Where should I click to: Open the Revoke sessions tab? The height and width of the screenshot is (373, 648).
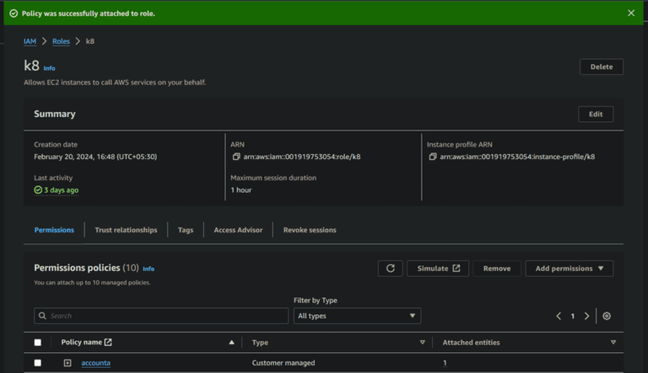(x=310, y=230)
